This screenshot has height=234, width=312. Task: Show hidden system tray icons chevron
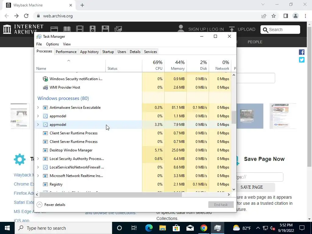tap(258, 228)
